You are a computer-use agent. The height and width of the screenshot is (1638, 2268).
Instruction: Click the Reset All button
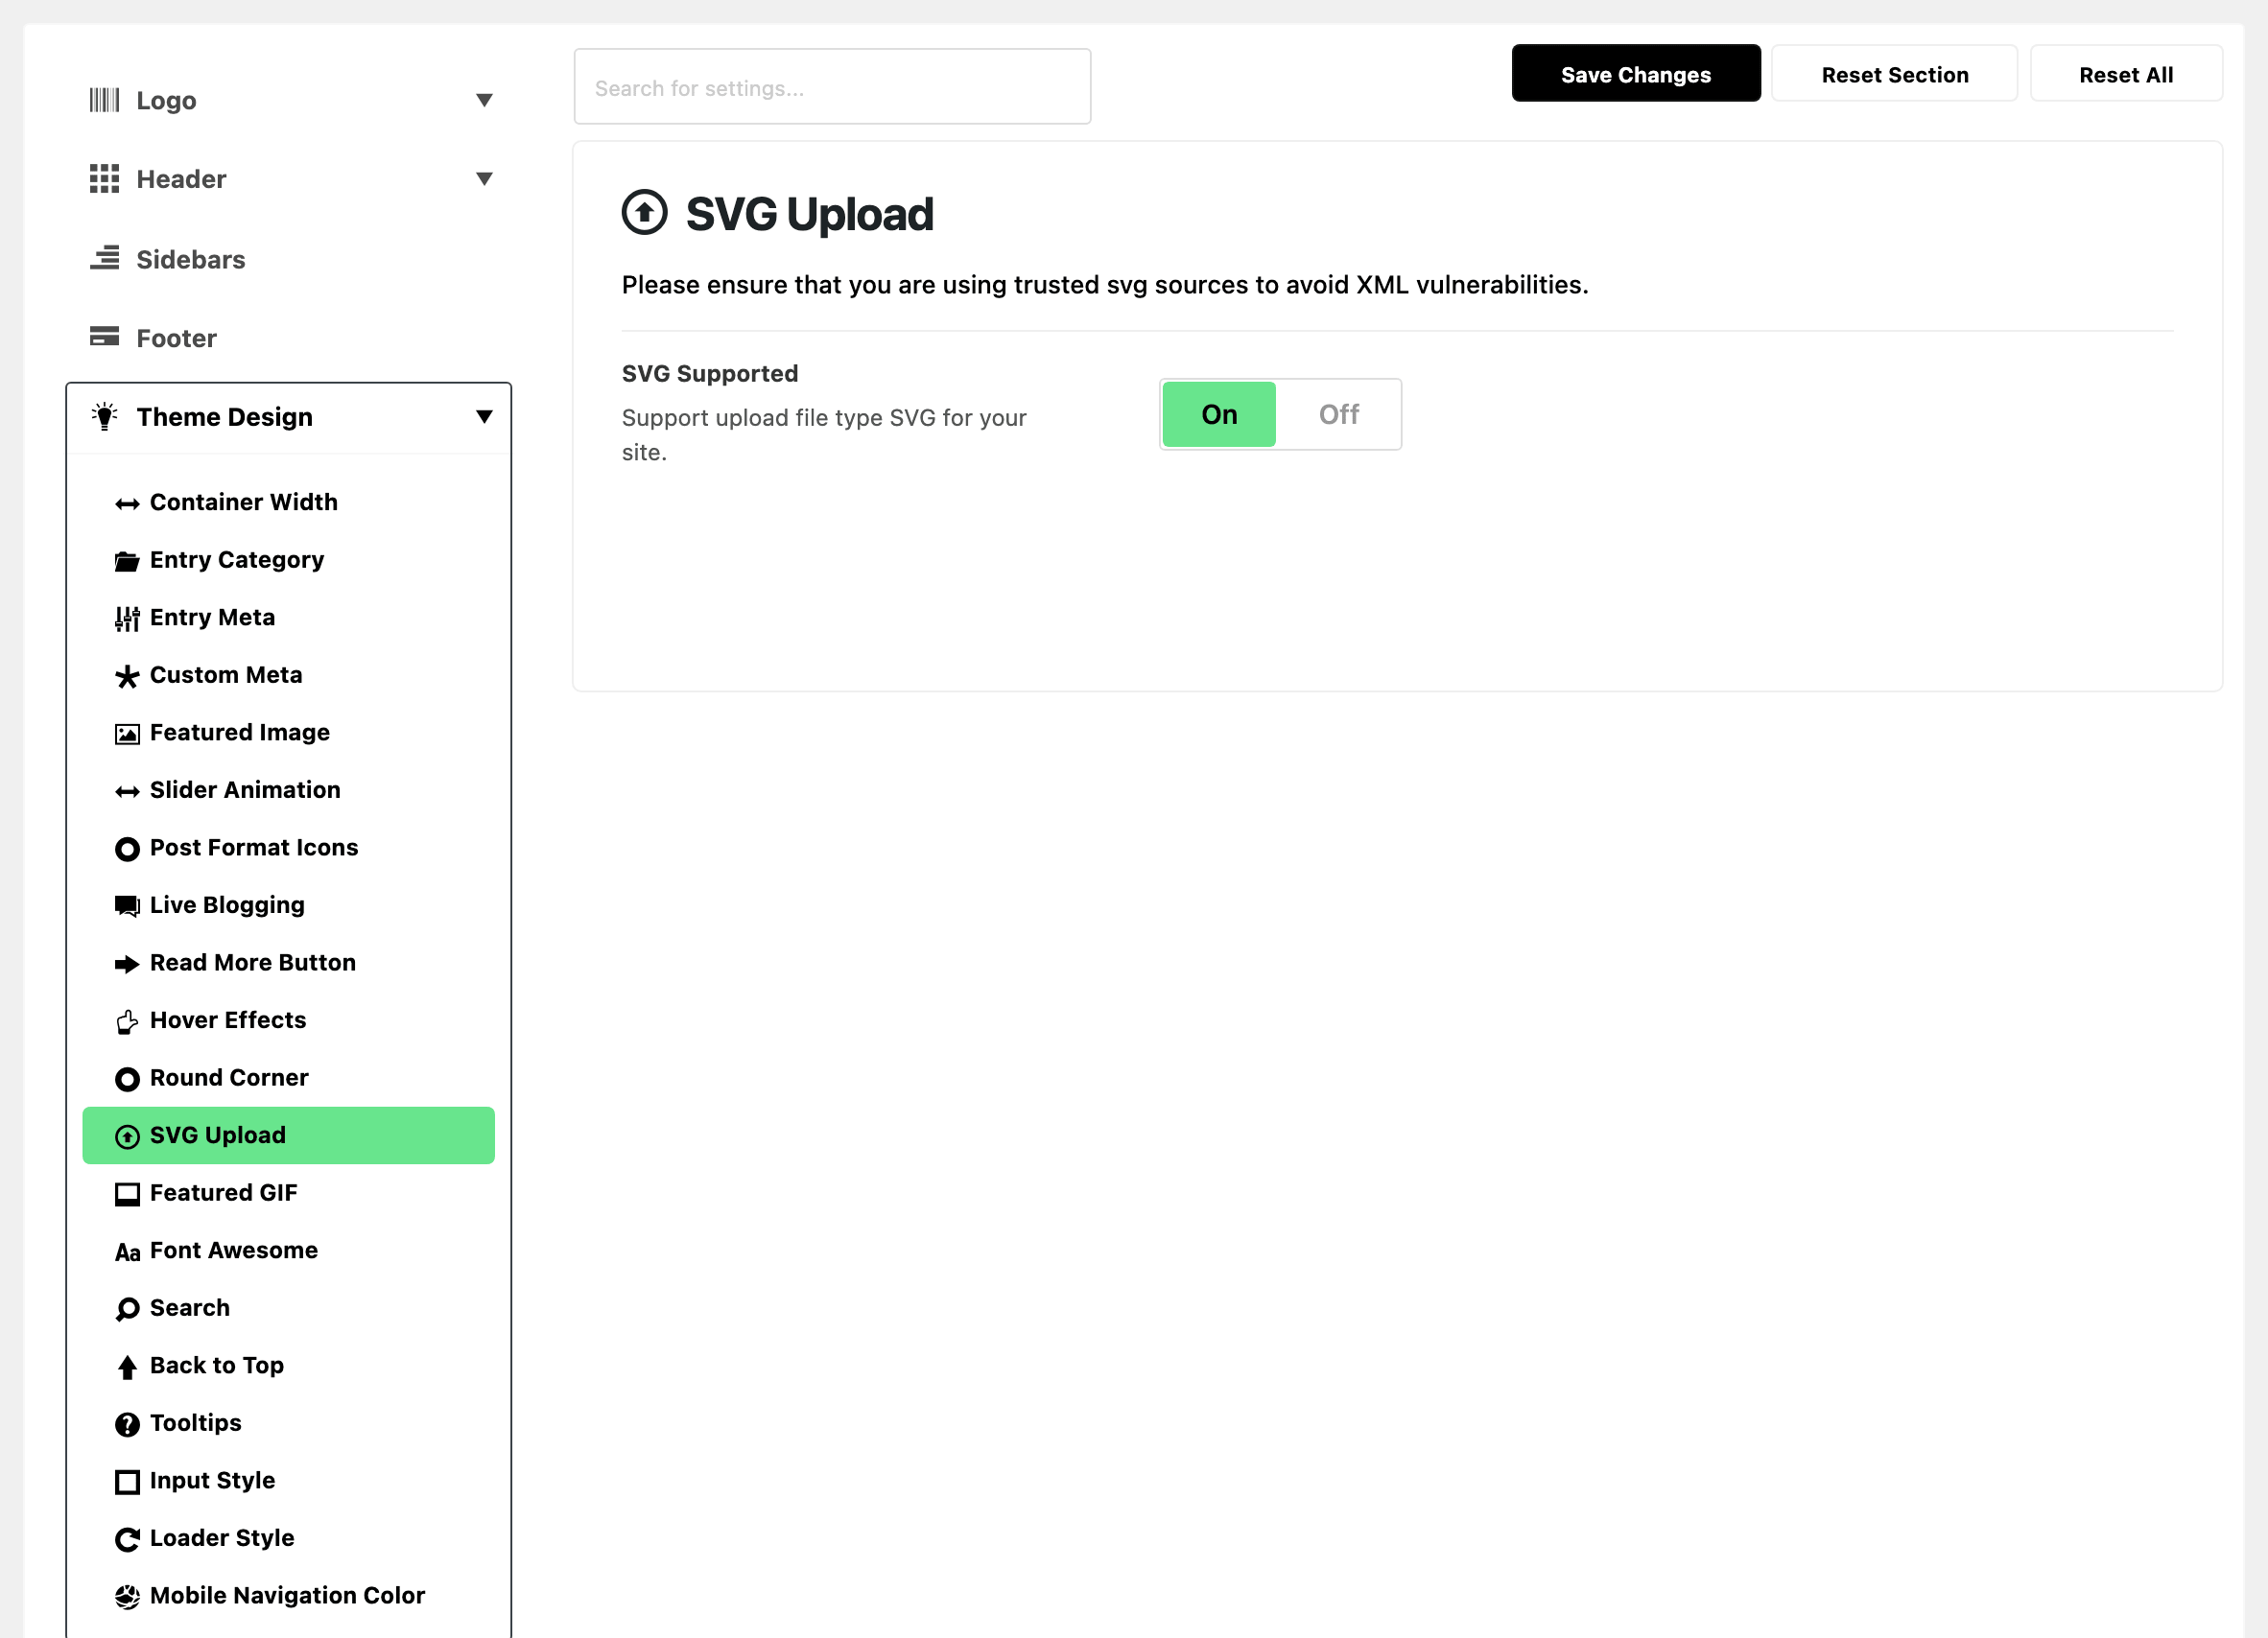coord(2125,74)
